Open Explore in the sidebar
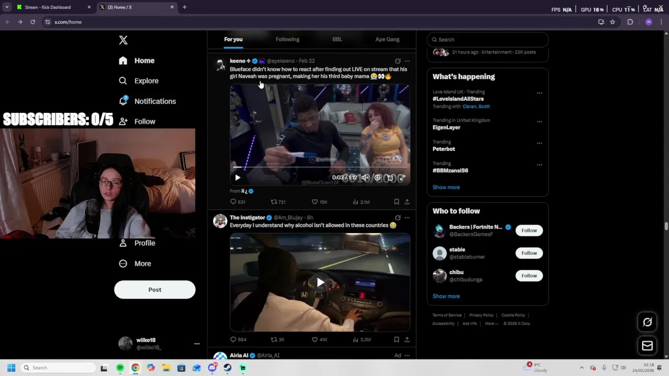The height and width of the screenshot is (376, 669). pos(139,81)
